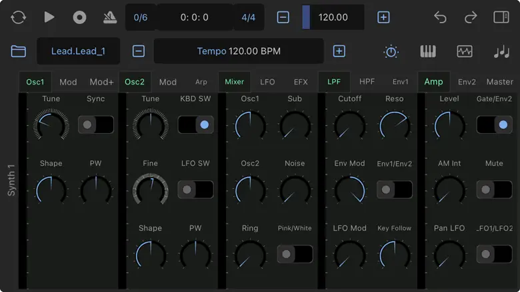Screen dimensions: 520x292
Task: Click the Mixer Noise knob
Action: [x=295, y=190]
